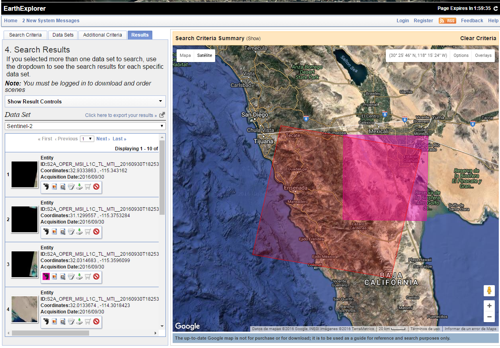This screenshot has width=500, height=348.
Task: Open compare browse for result 1
Action: tap(63, 187)
